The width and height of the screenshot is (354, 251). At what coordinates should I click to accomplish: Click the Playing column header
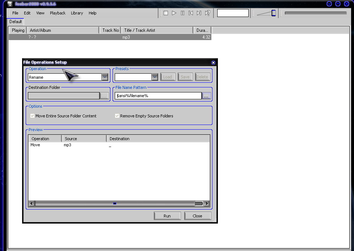tap(18, 30)
